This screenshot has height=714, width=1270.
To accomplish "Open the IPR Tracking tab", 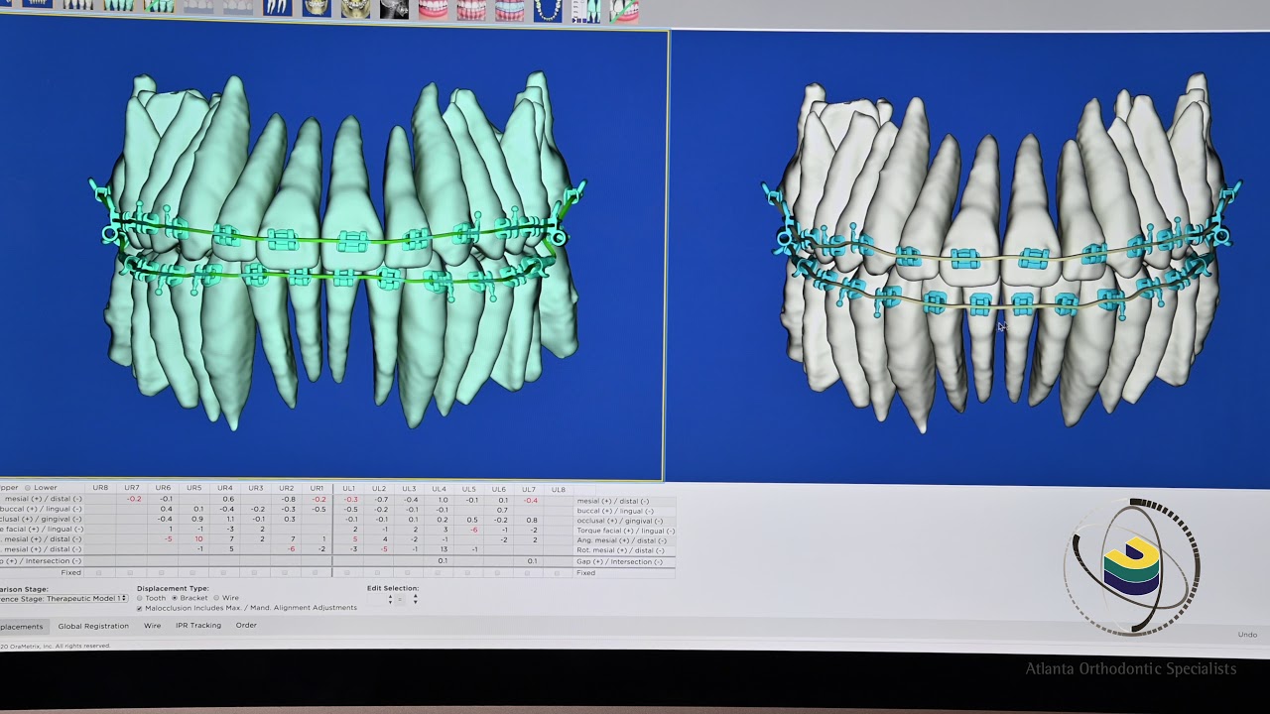I will pyautogui.click(x=198, y=626).
